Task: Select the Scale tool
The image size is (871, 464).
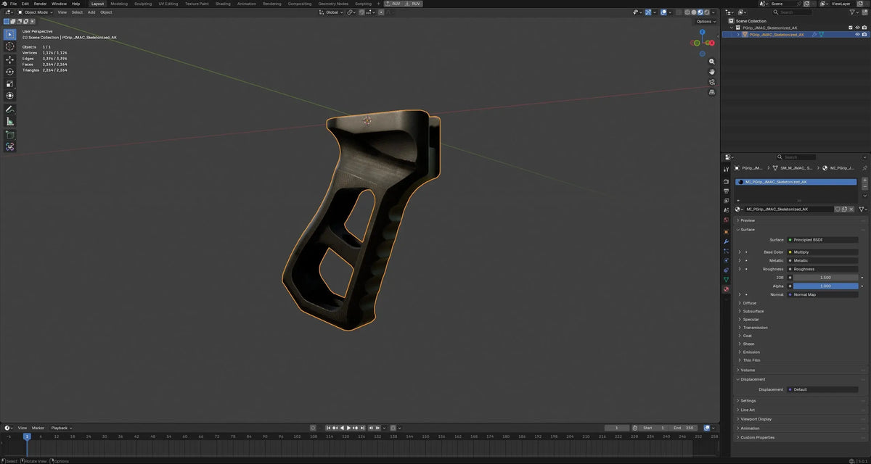Action: coord(10,83)
